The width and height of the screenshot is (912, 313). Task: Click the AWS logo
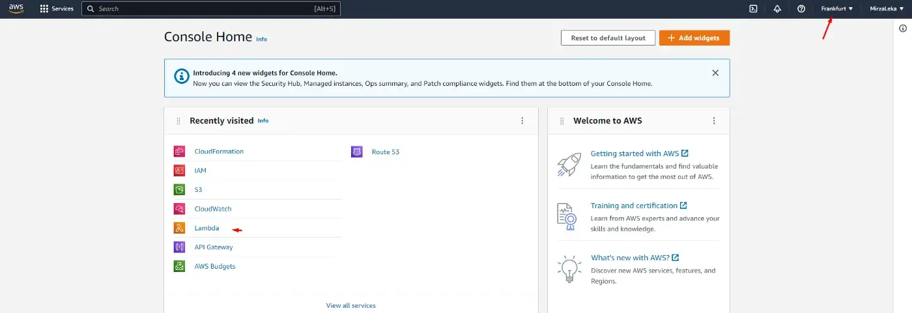[16, 8]
